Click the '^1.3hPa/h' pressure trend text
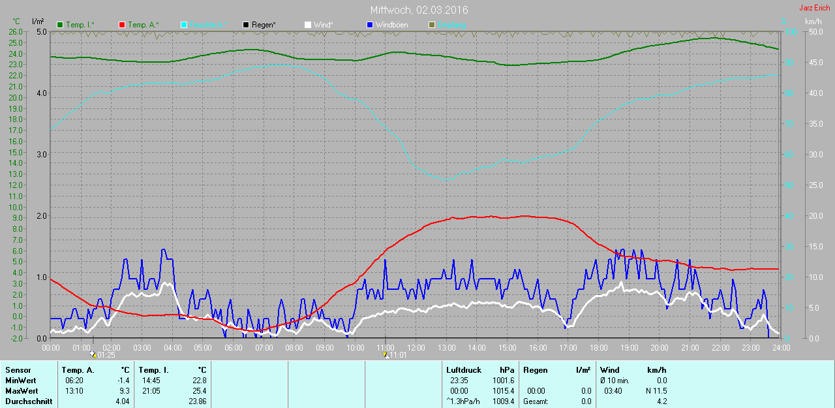The width and height of the screenshot is (835, 408). [x=464, y=401]
